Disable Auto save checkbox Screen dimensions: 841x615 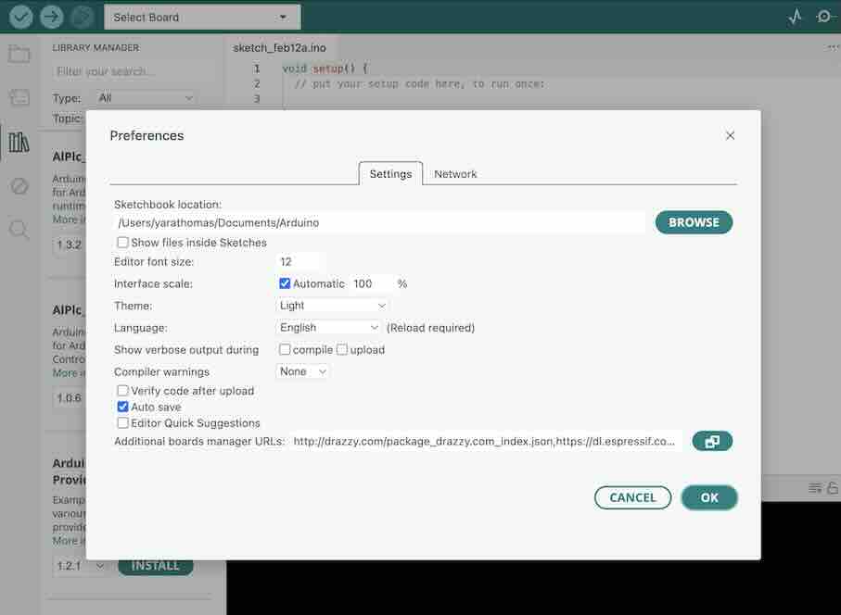(x=122, y=407)
